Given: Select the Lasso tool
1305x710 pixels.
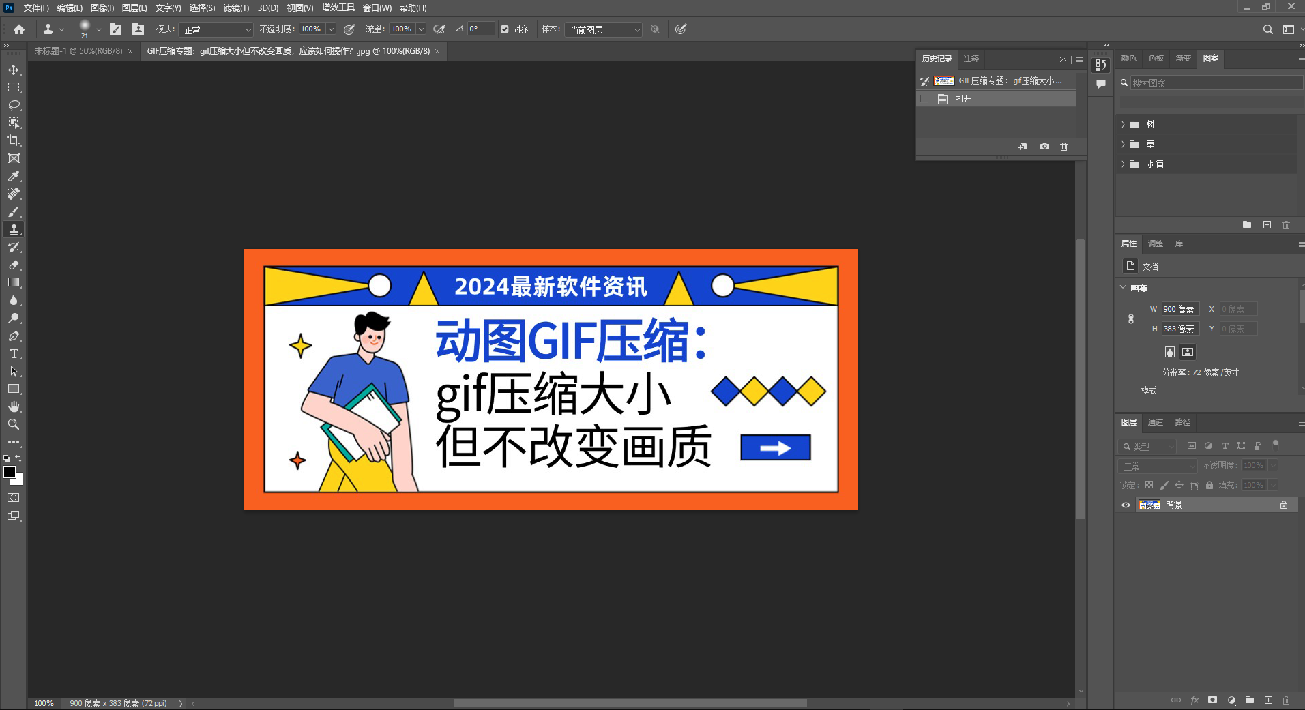Looking at the screenshot, I should click(x=14, y=105).
